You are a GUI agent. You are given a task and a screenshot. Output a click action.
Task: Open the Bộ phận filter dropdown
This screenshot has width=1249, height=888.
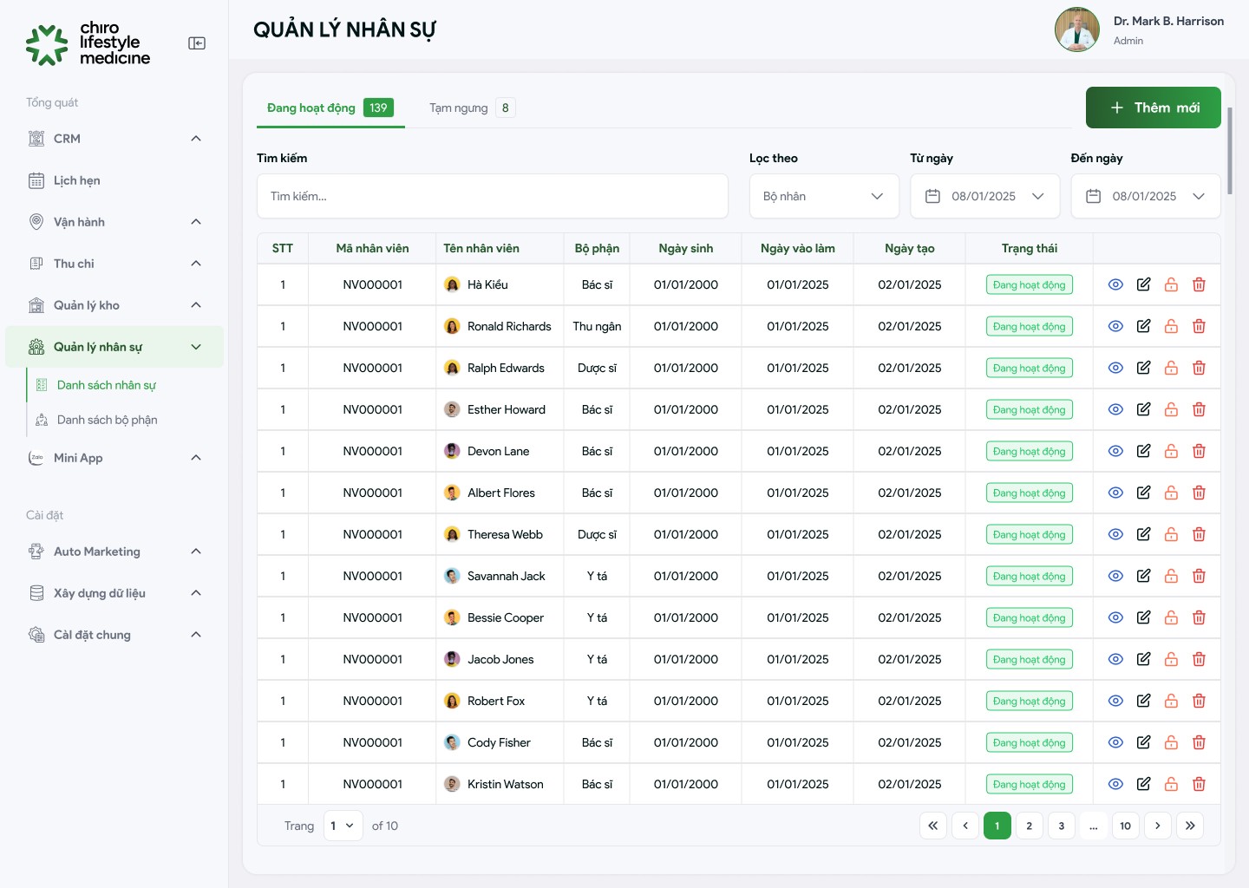point(824,196)
